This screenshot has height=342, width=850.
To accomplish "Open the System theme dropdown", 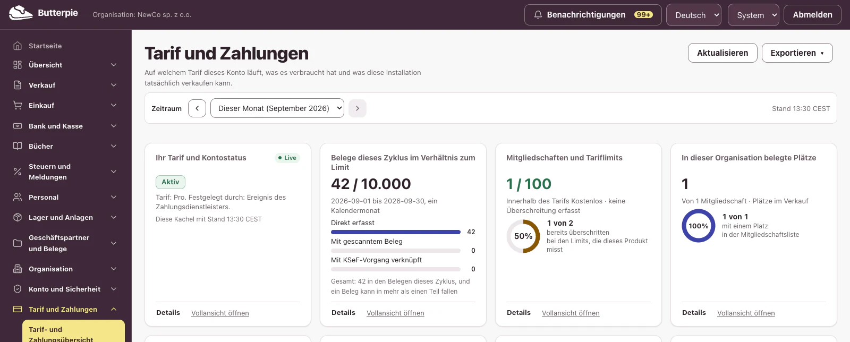I will point(753,15).
